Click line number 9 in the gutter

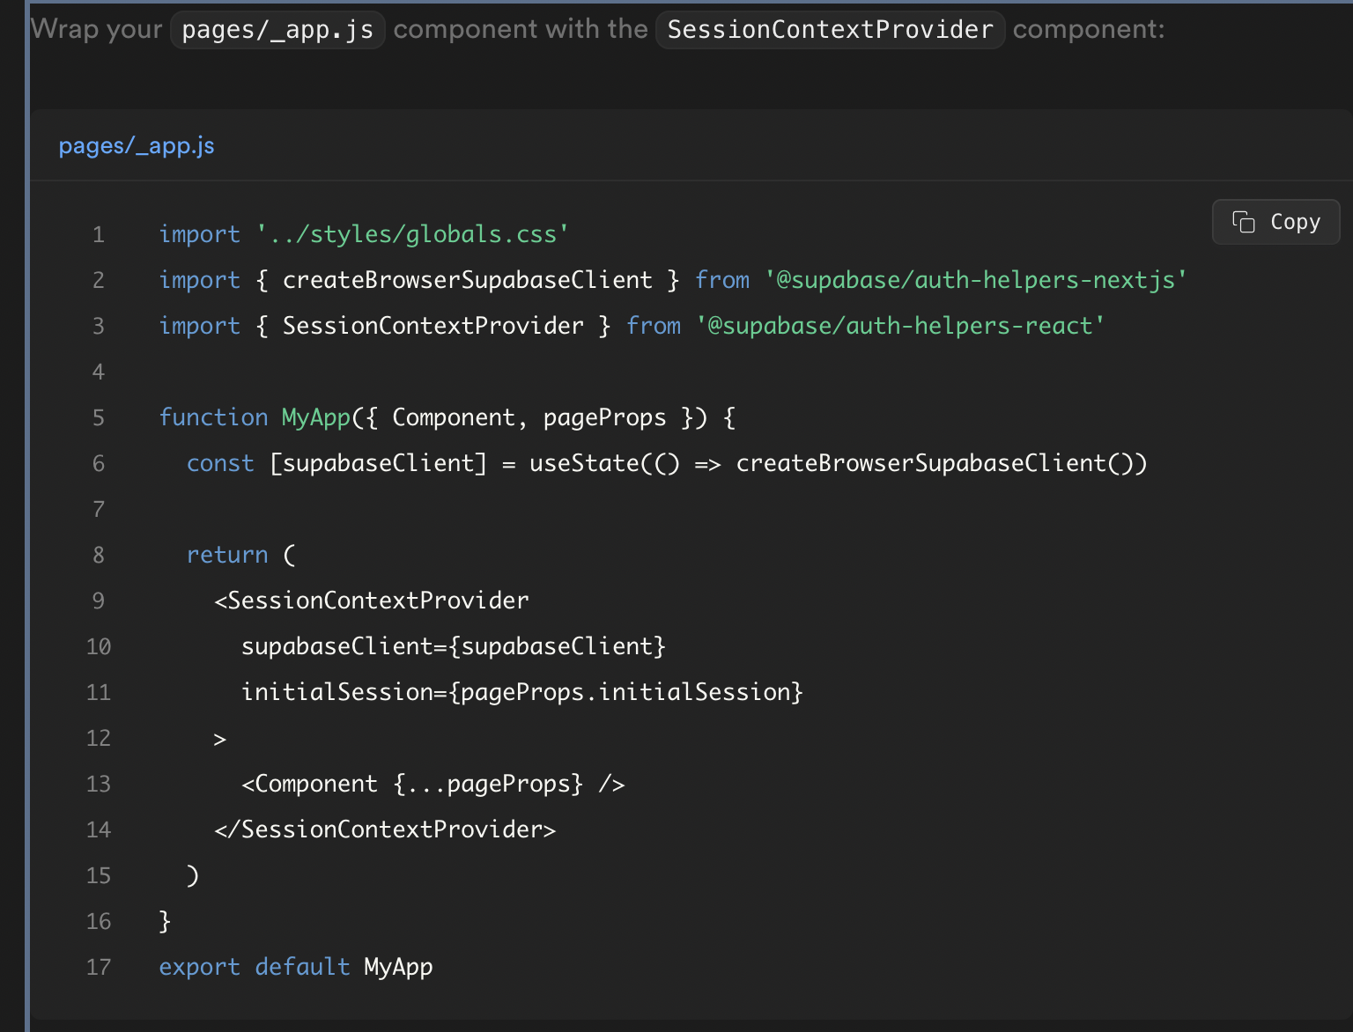click(x=97, y=601)
